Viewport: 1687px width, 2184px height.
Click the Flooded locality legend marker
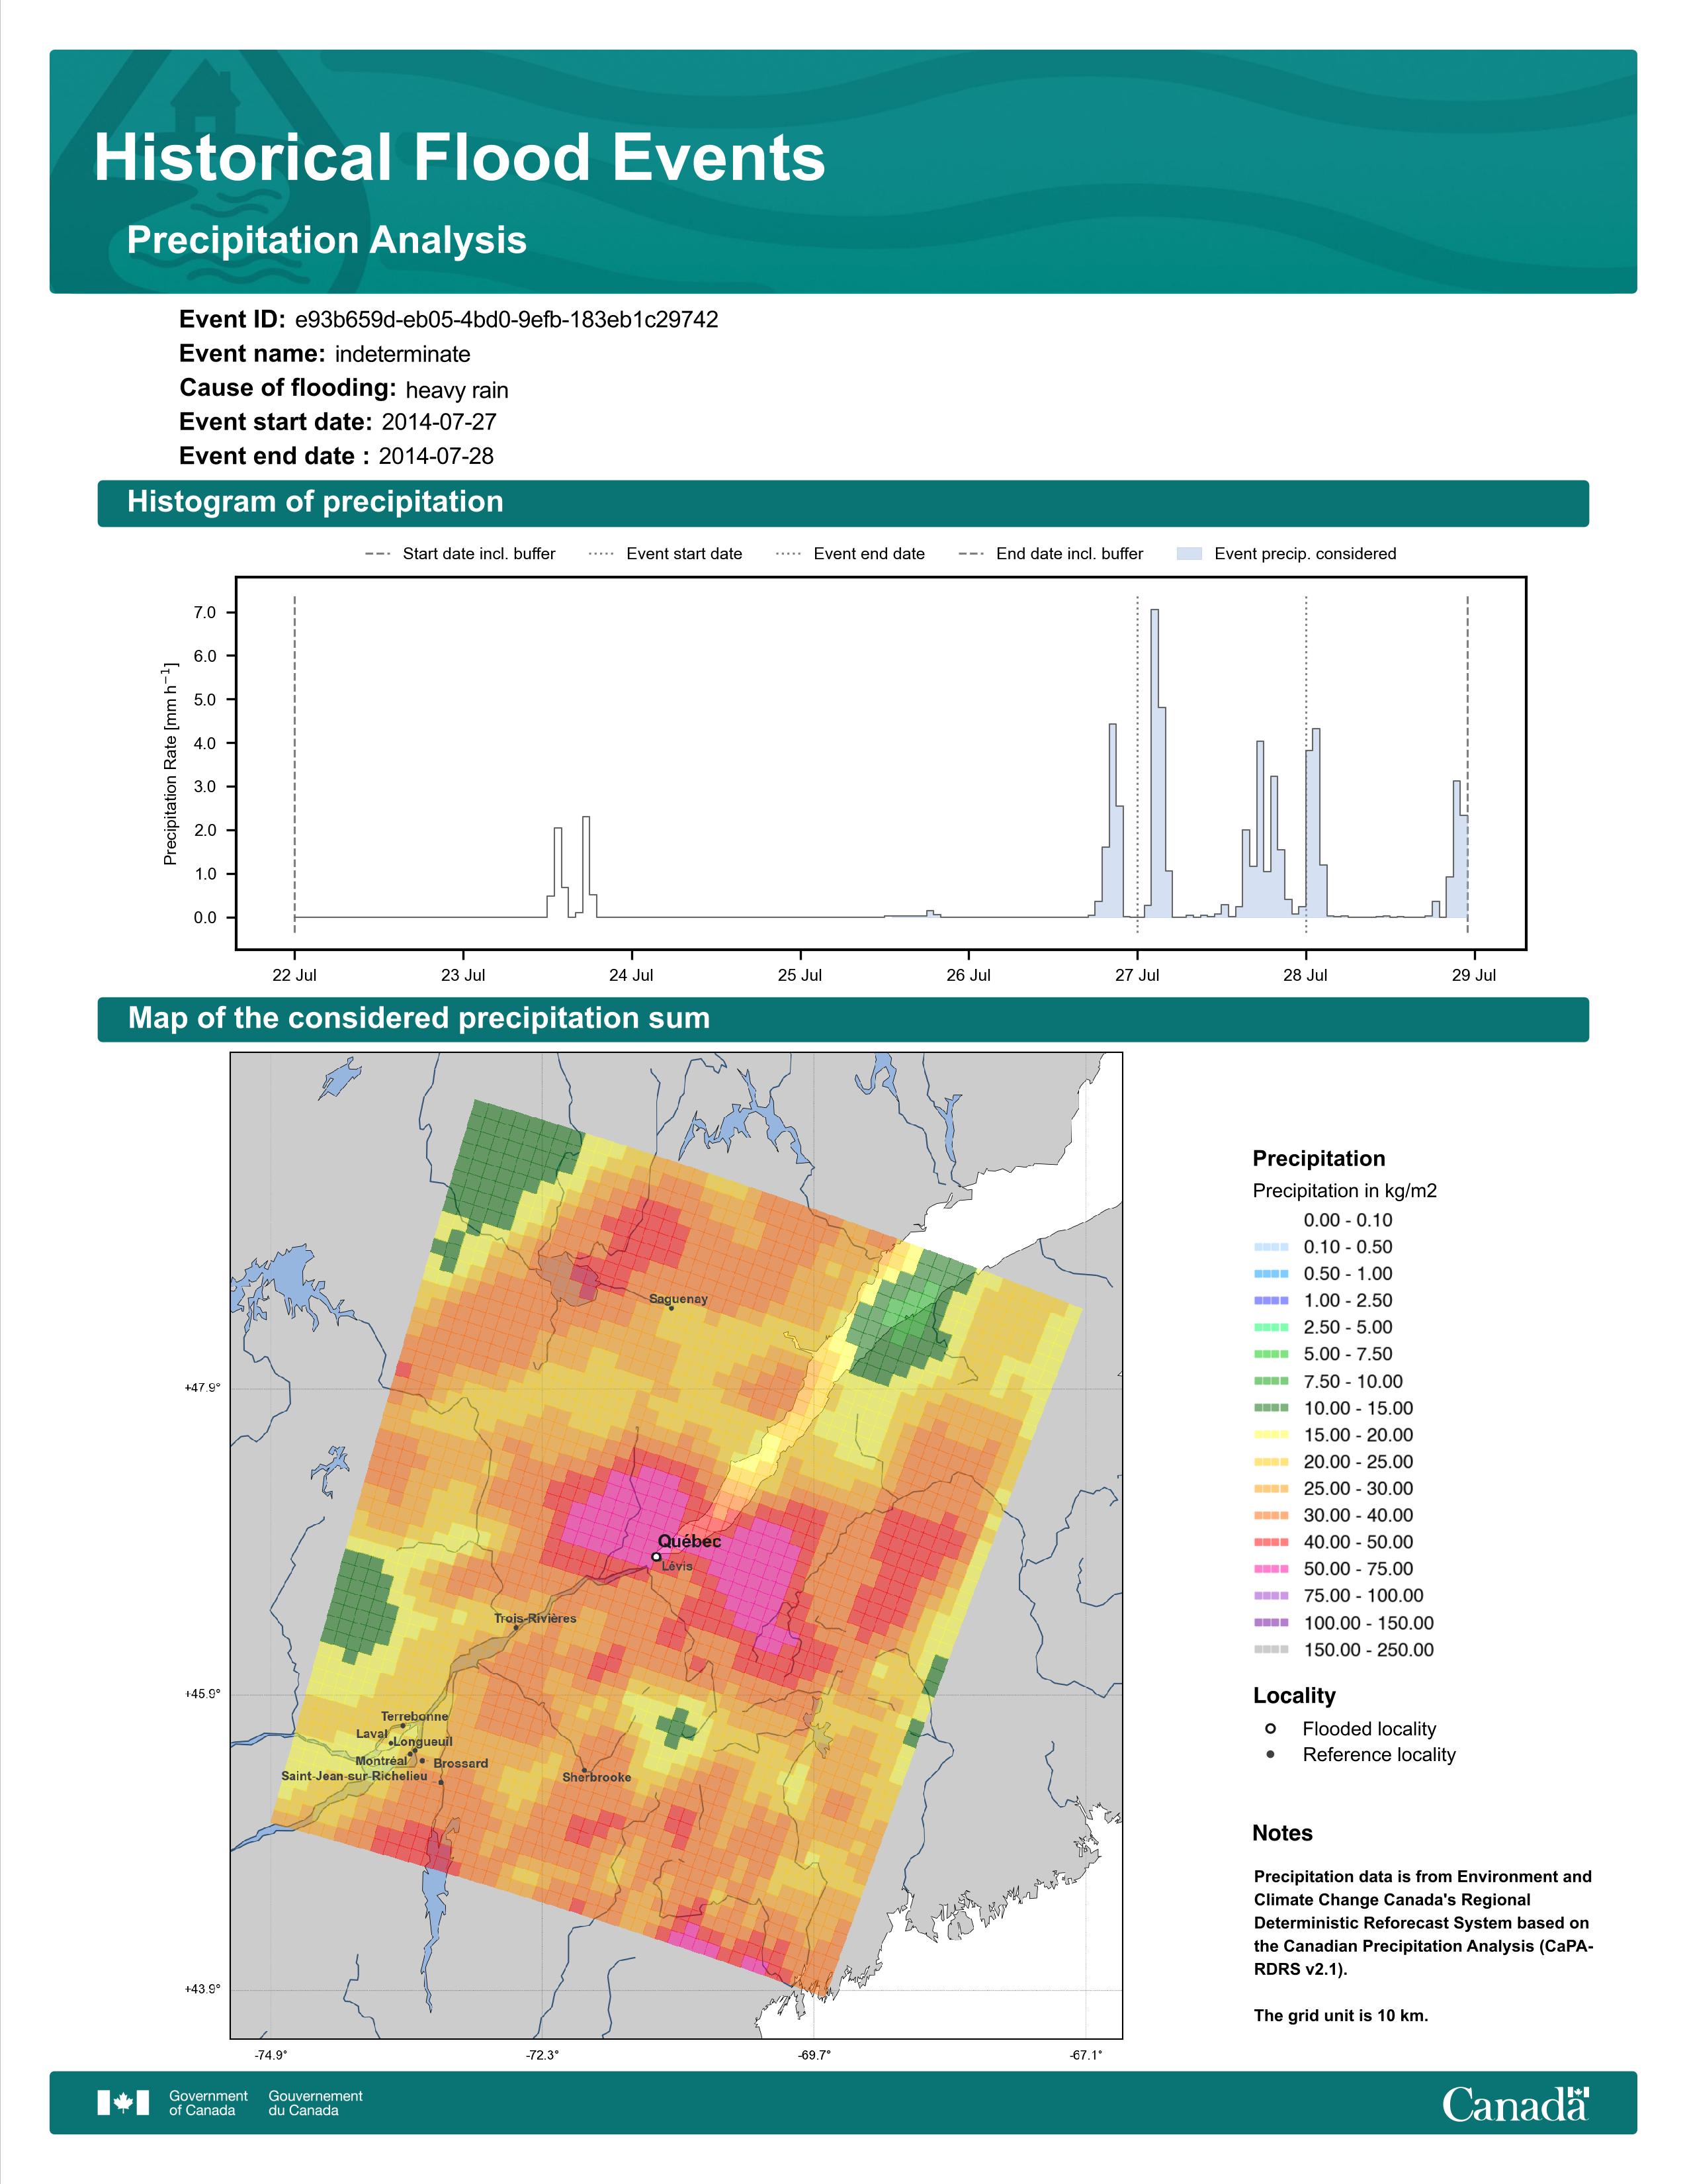[x=1270, y=1728]
